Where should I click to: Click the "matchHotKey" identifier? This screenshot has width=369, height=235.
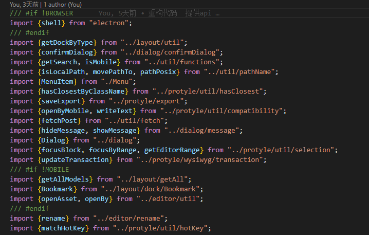(63, 228)
